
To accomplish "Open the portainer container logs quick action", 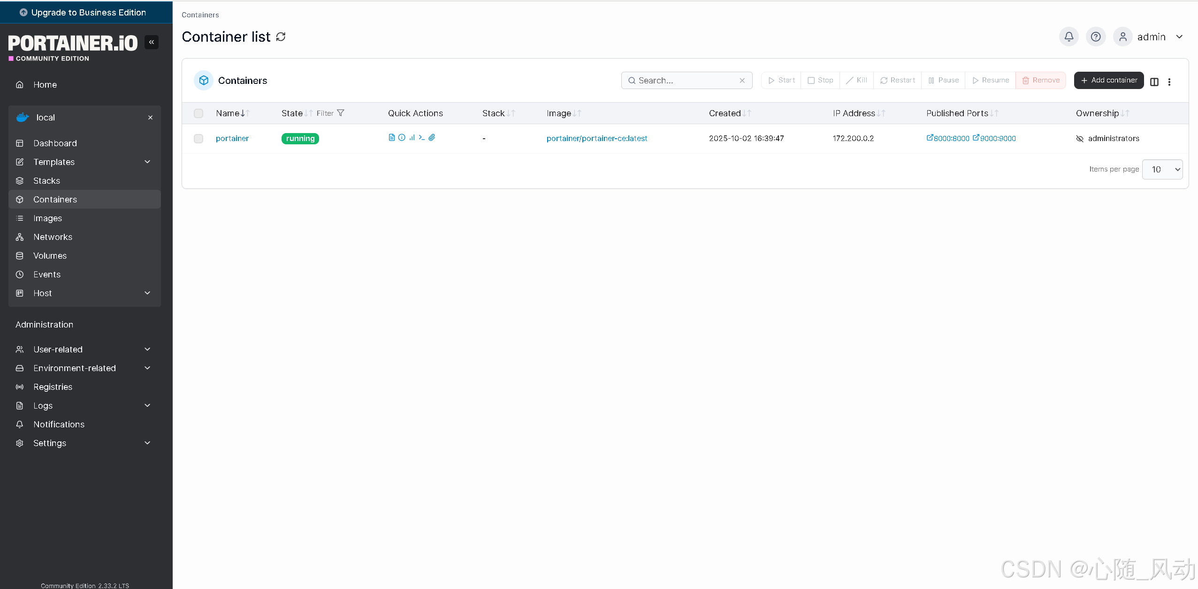I will pyautogui.click(x=391, y=137).
